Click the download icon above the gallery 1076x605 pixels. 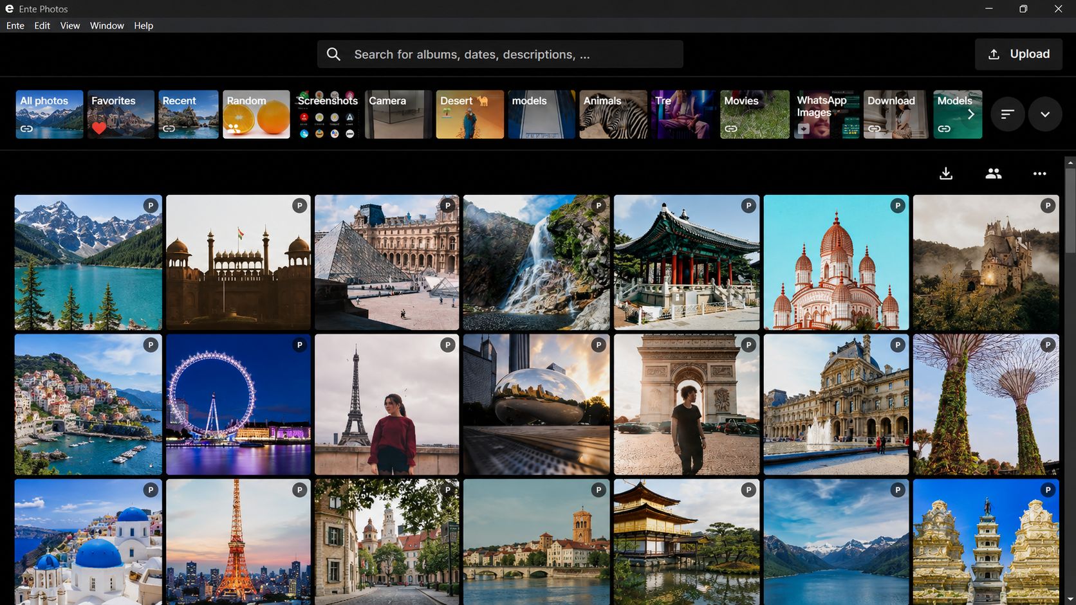click(x=946, y=174)
